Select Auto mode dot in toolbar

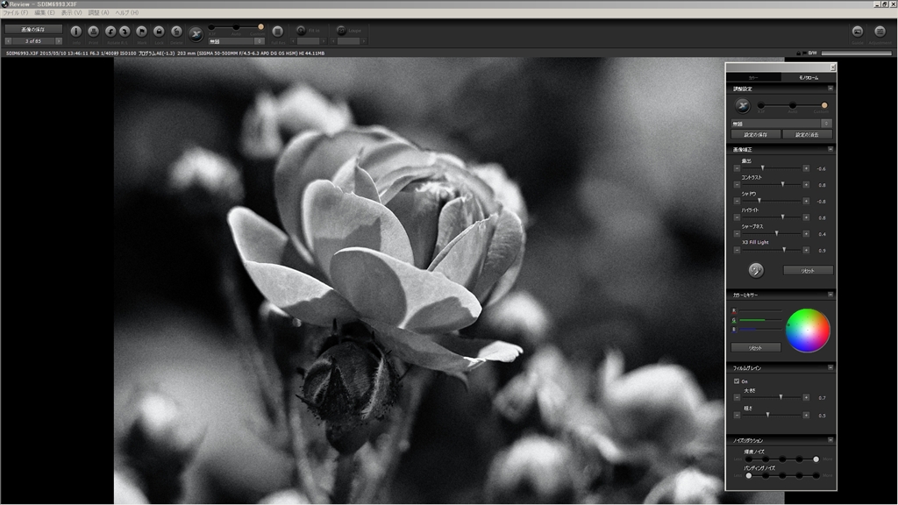pos(236,27)
